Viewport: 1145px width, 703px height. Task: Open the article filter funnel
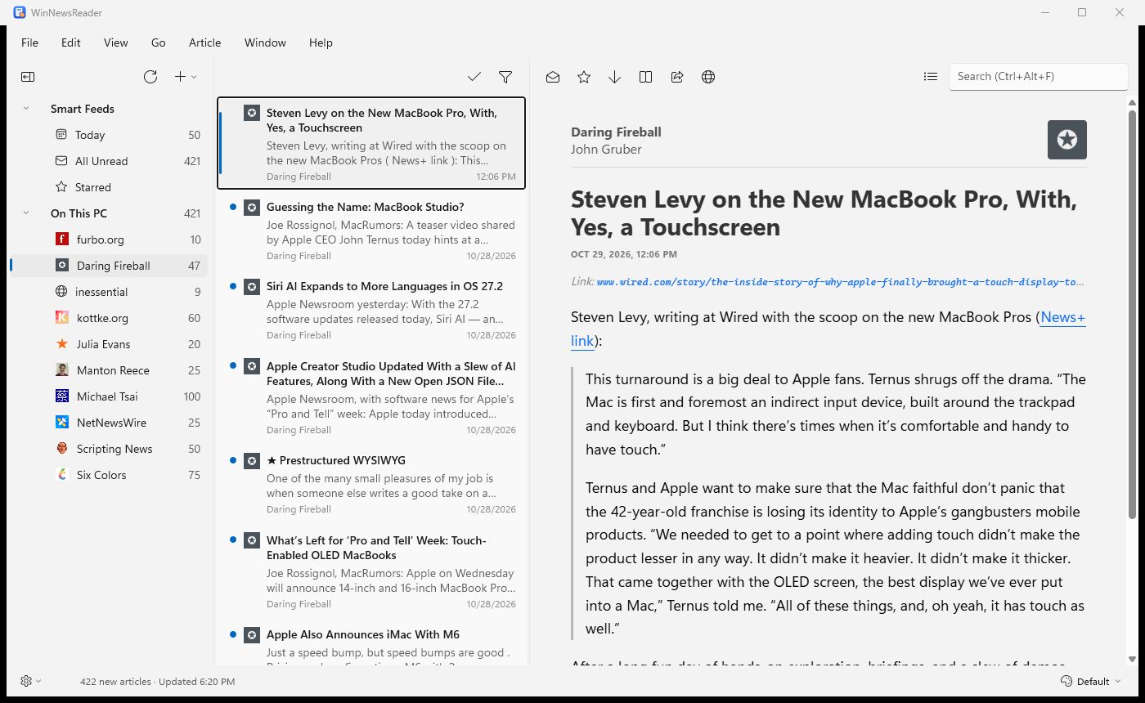coord(505,77)
